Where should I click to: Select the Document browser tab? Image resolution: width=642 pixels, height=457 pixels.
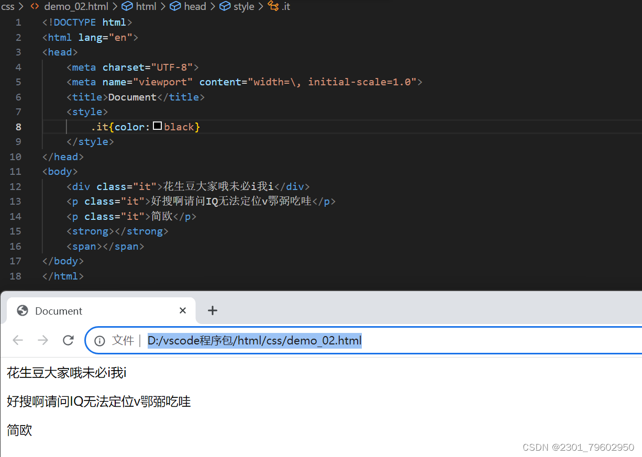[101, 310]
